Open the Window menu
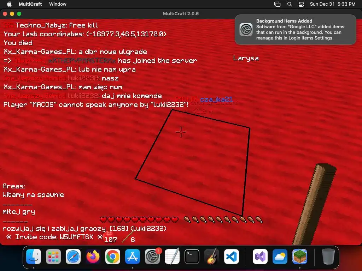 coord(58,4)
